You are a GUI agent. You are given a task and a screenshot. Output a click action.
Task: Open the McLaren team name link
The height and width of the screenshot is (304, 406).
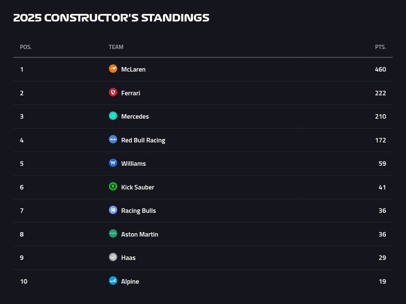(x=133, y=69)
